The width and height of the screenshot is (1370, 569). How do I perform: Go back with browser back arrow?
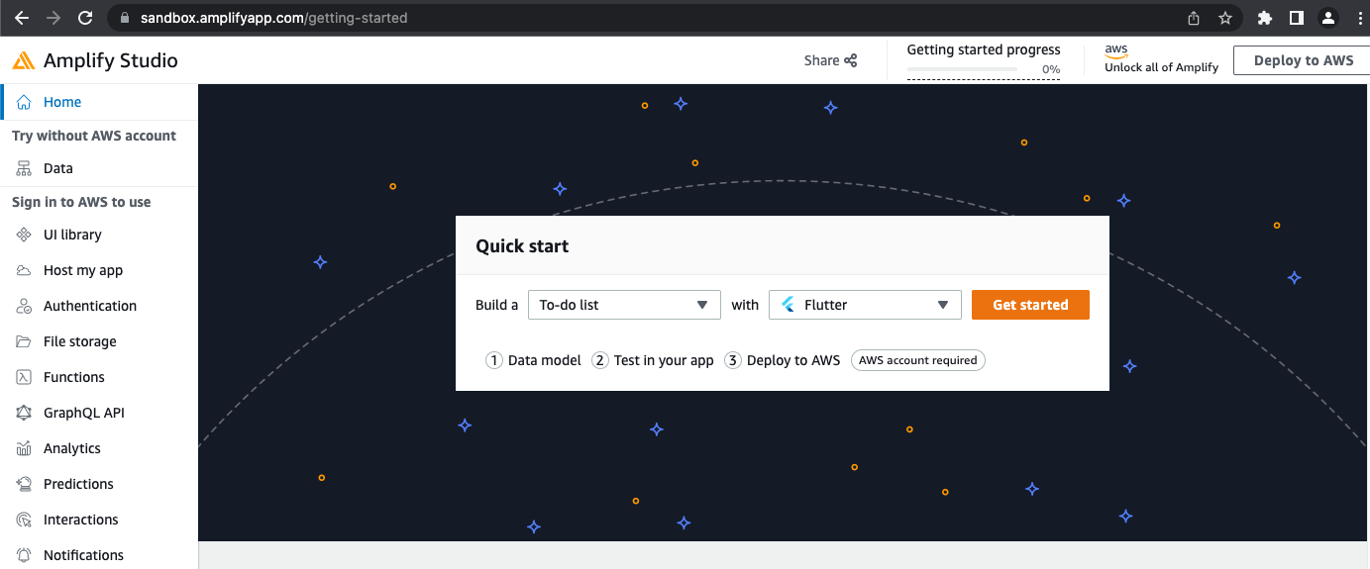point(21,18)
